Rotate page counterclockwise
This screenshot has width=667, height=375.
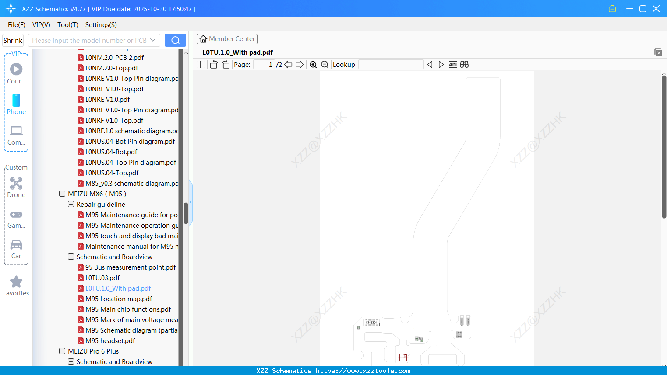click(214, 65)
